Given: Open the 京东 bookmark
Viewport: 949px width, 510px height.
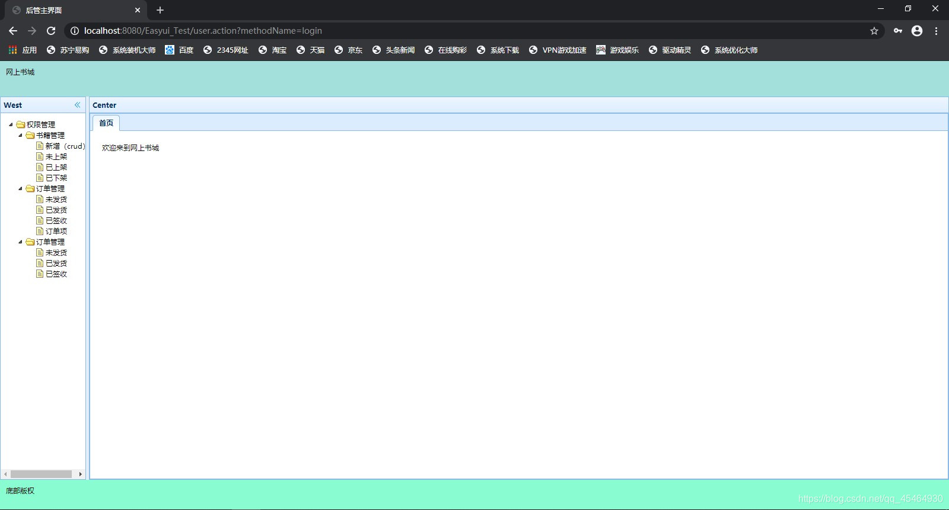Looking at the screenshot, I should (348, 50).
